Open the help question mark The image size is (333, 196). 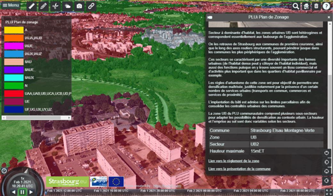[326, 6]
